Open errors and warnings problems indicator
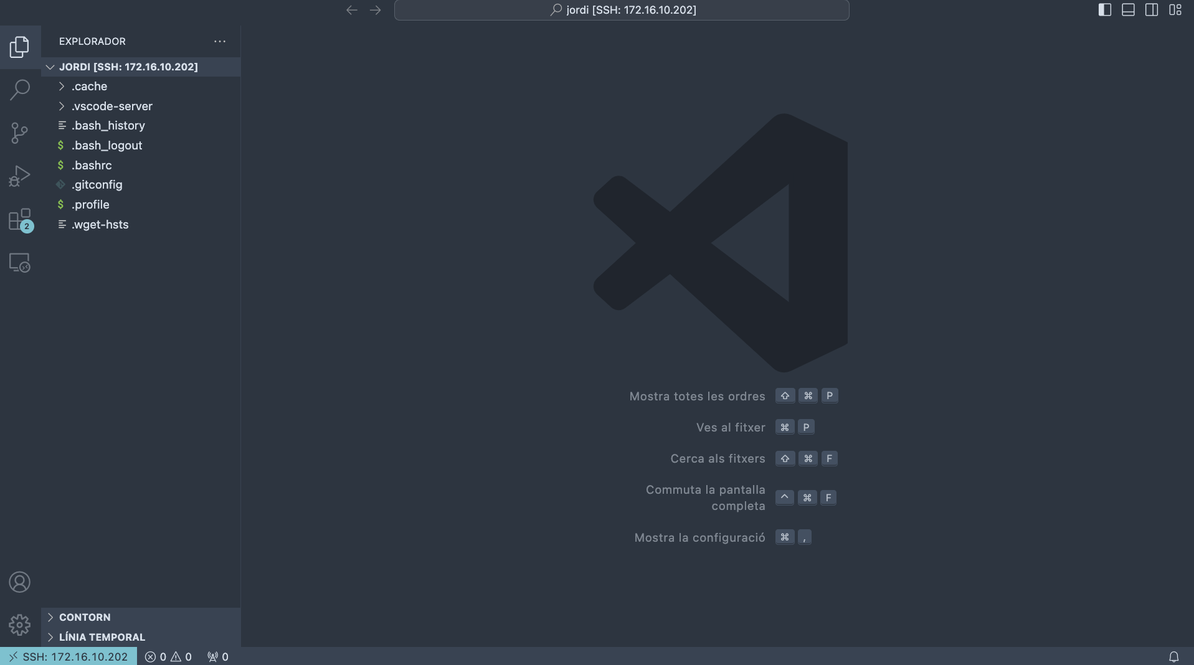 click(168, 656)
